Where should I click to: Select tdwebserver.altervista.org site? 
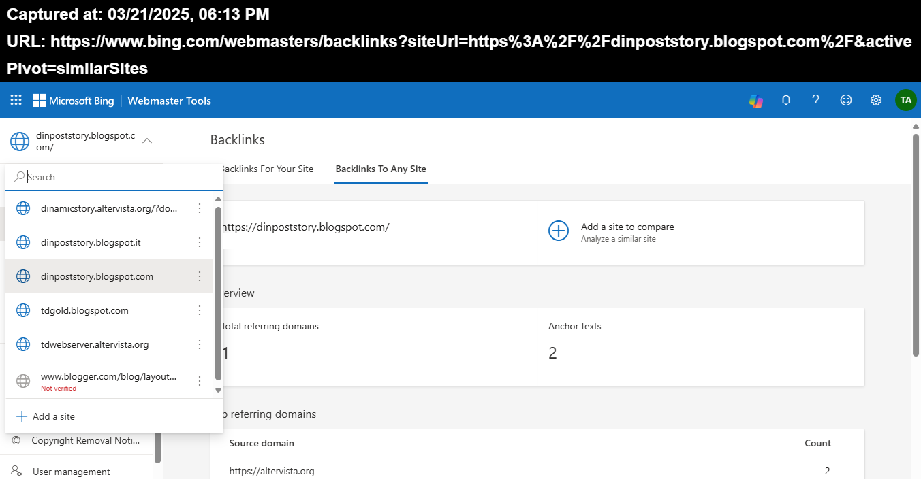109,344
